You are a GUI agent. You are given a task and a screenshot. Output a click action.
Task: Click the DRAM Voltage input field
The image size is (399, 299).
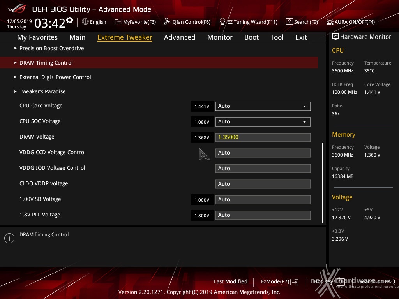pos(263,137)
